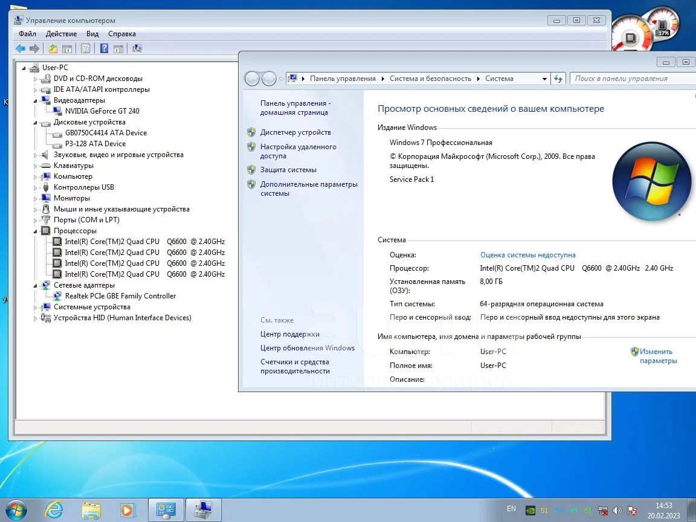Click the Action Center flag tray icon
Image resolution: width=696 pixels, height=522 pixels.
632,511
